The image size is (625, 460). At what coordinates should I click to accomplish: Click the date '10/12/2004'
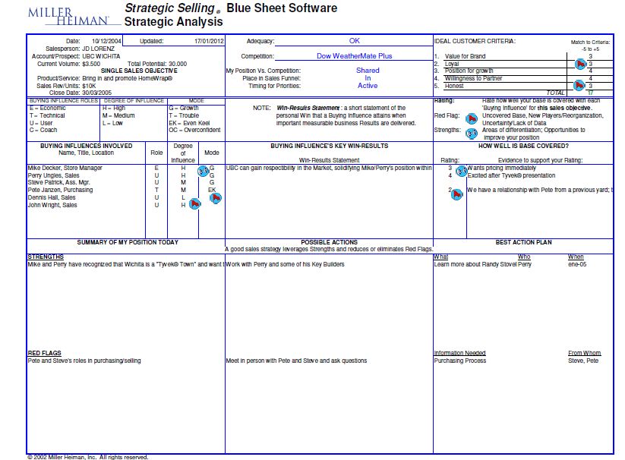point(106,41)
